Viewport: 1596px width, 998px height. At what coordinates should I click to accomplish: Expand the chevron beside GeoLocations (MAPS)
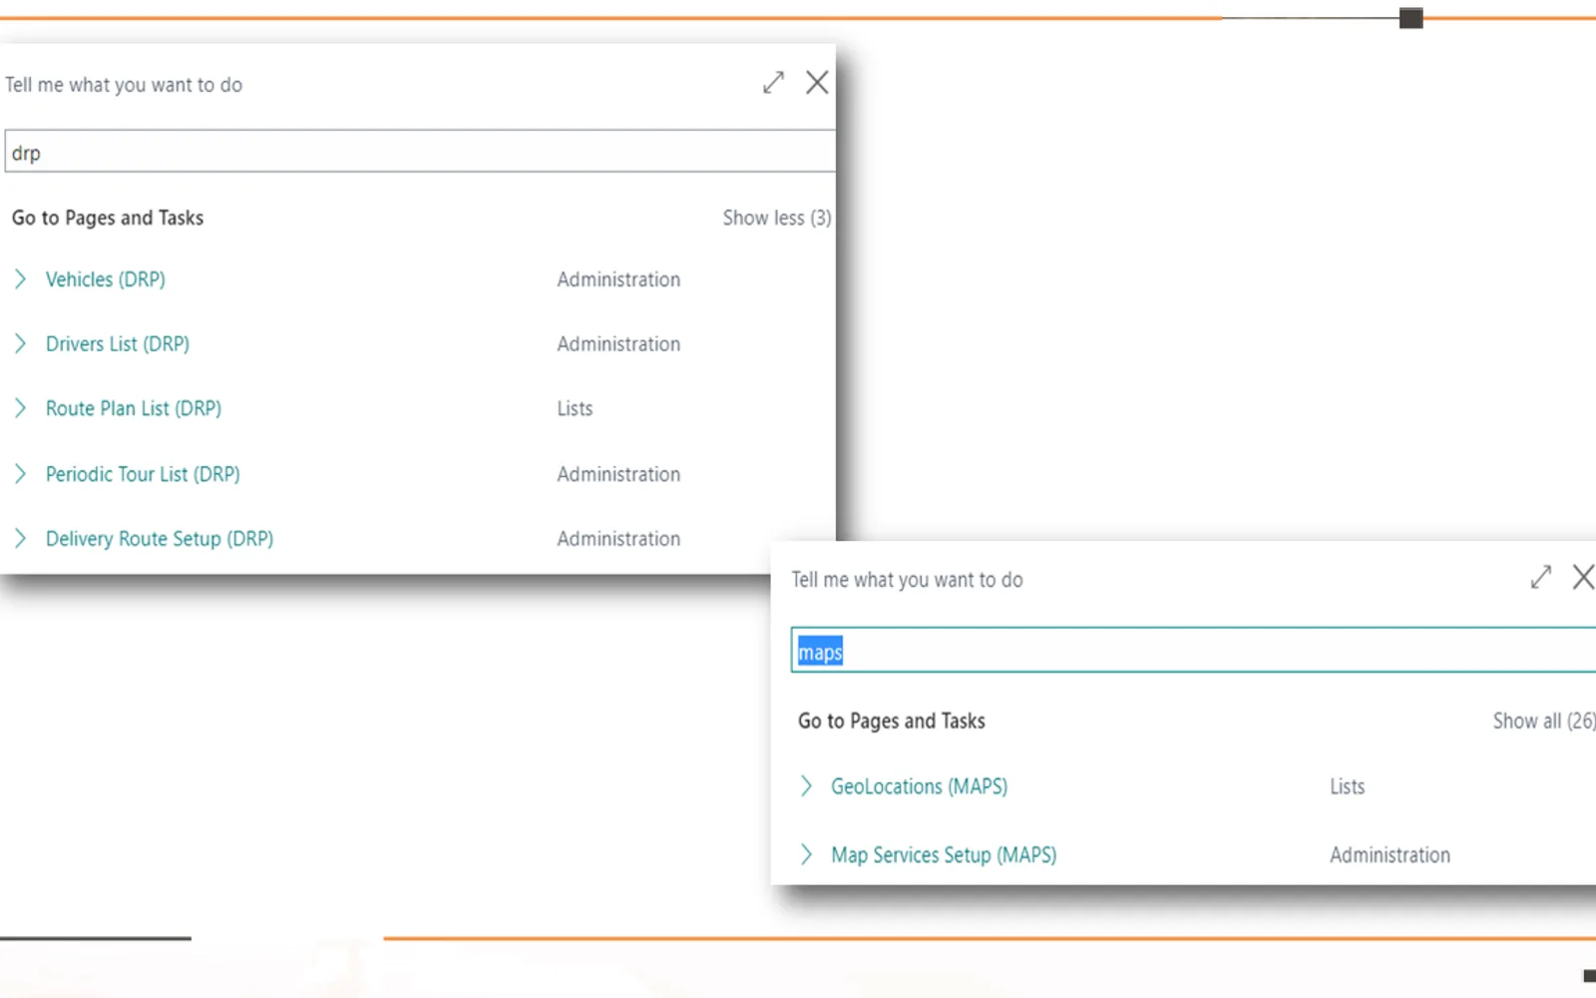tap(806, 786)
